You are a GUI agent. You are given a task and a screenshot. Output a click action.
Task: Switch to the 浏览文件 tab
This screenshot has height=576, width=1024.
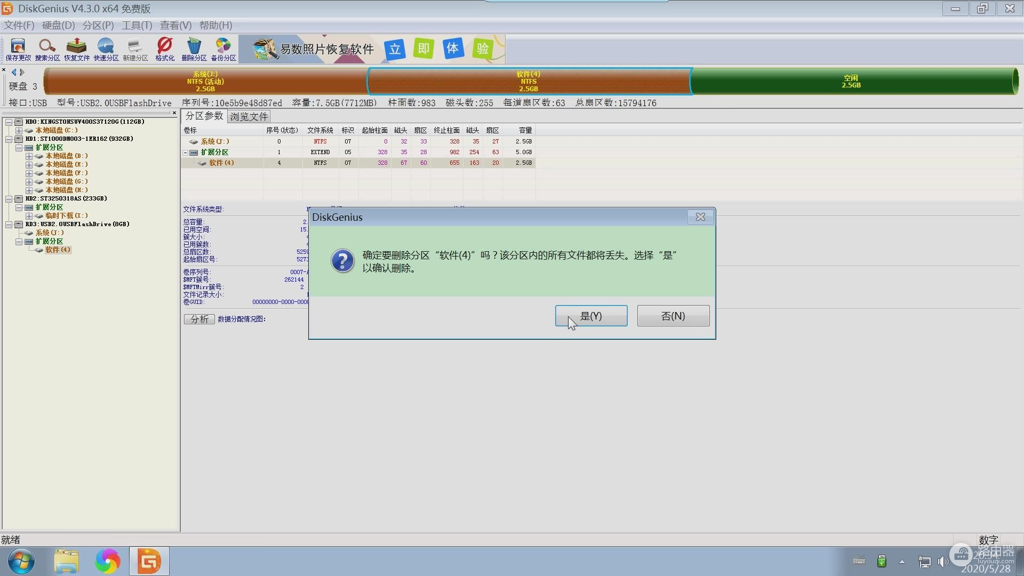point(249,116)
